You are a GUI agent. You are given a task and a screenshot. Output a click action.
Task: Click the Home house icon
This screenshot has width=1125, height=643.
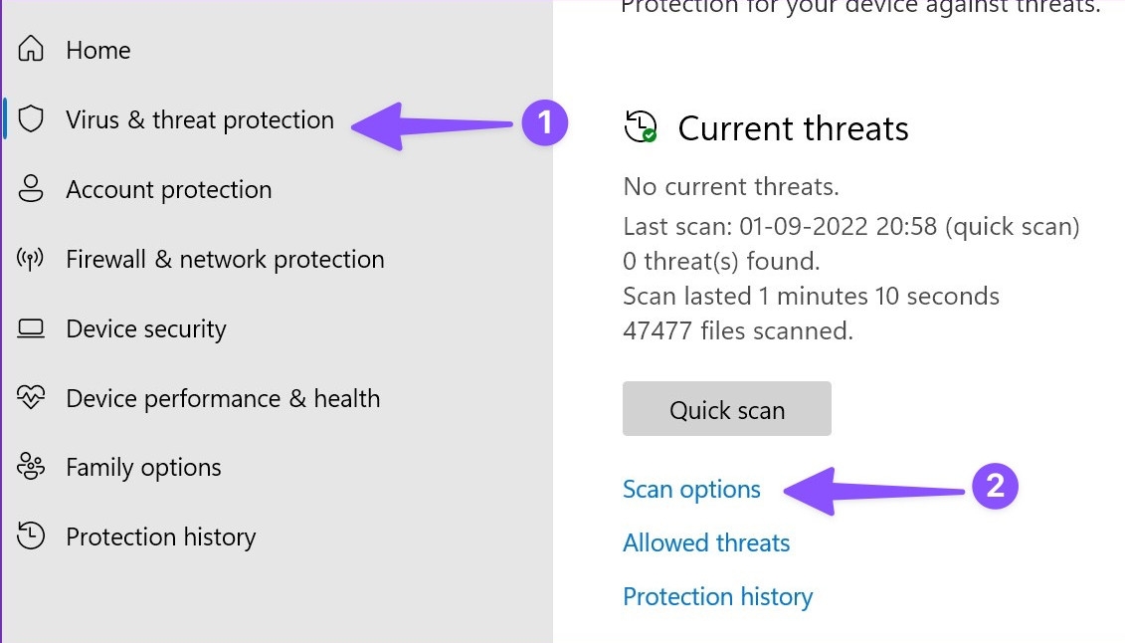(x=32, y=50)
